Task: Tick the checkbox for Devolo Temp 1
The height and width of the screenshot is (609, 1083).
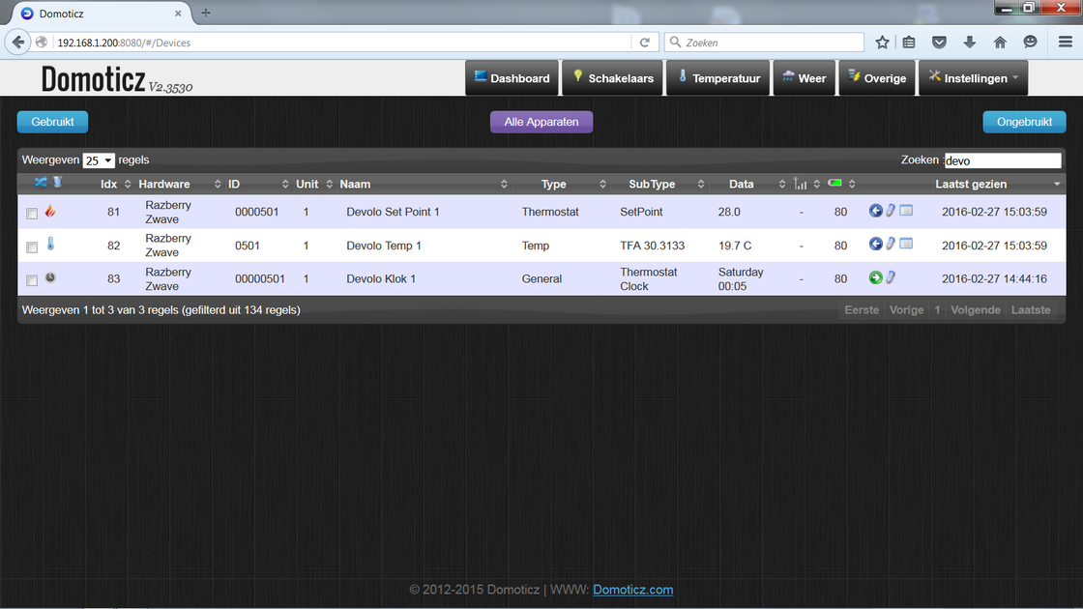Action: (x=32, y=246)
